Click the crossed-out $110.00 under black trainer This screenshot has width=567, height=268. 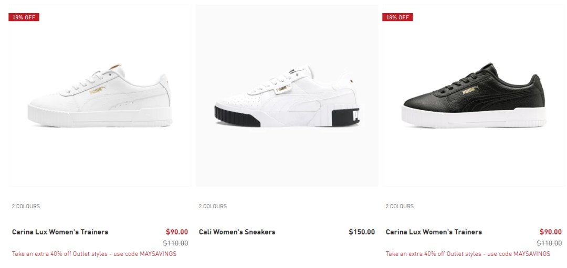[549, 243]
